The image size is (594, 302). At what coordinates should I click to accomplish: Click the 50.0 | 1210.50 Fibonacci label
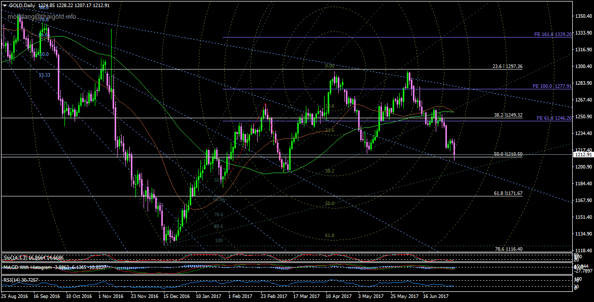point(508,154)
